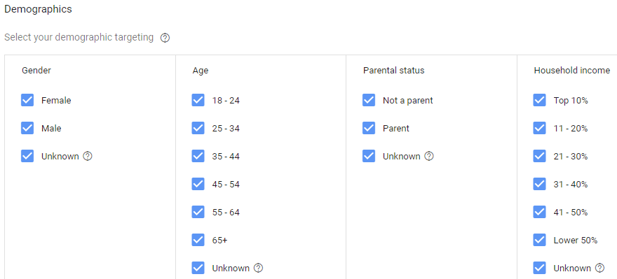Deselect the 25 - 34 age range
The width and height of the screenshot is (617, 279).
198,128
